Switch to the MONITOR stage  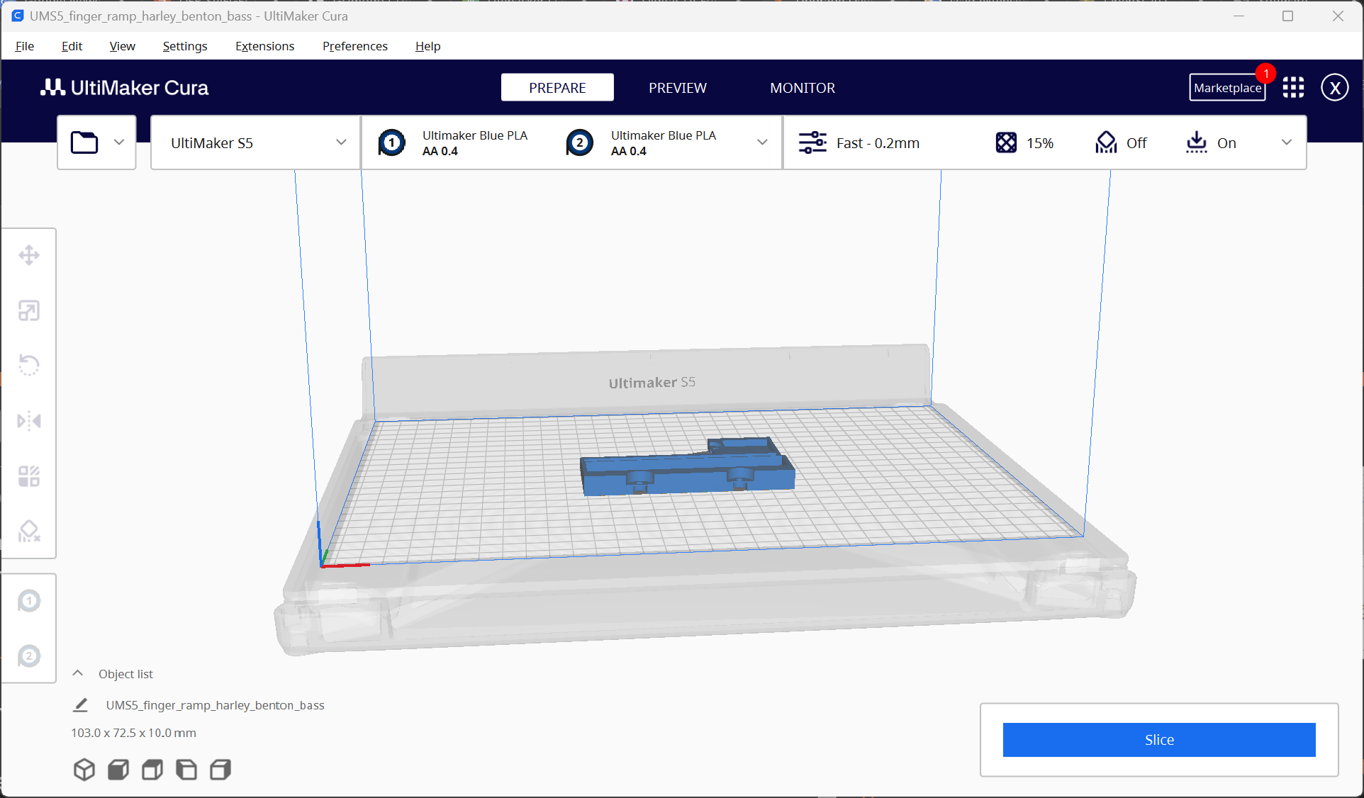(x=803, y=87)
